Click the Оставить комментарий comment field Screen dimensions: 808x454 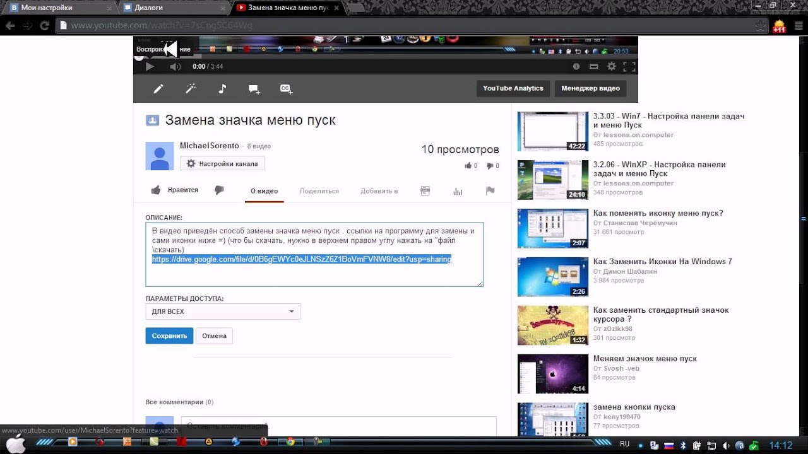338,426
